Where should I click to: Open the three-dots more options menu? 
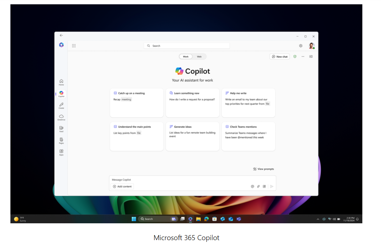303,57
